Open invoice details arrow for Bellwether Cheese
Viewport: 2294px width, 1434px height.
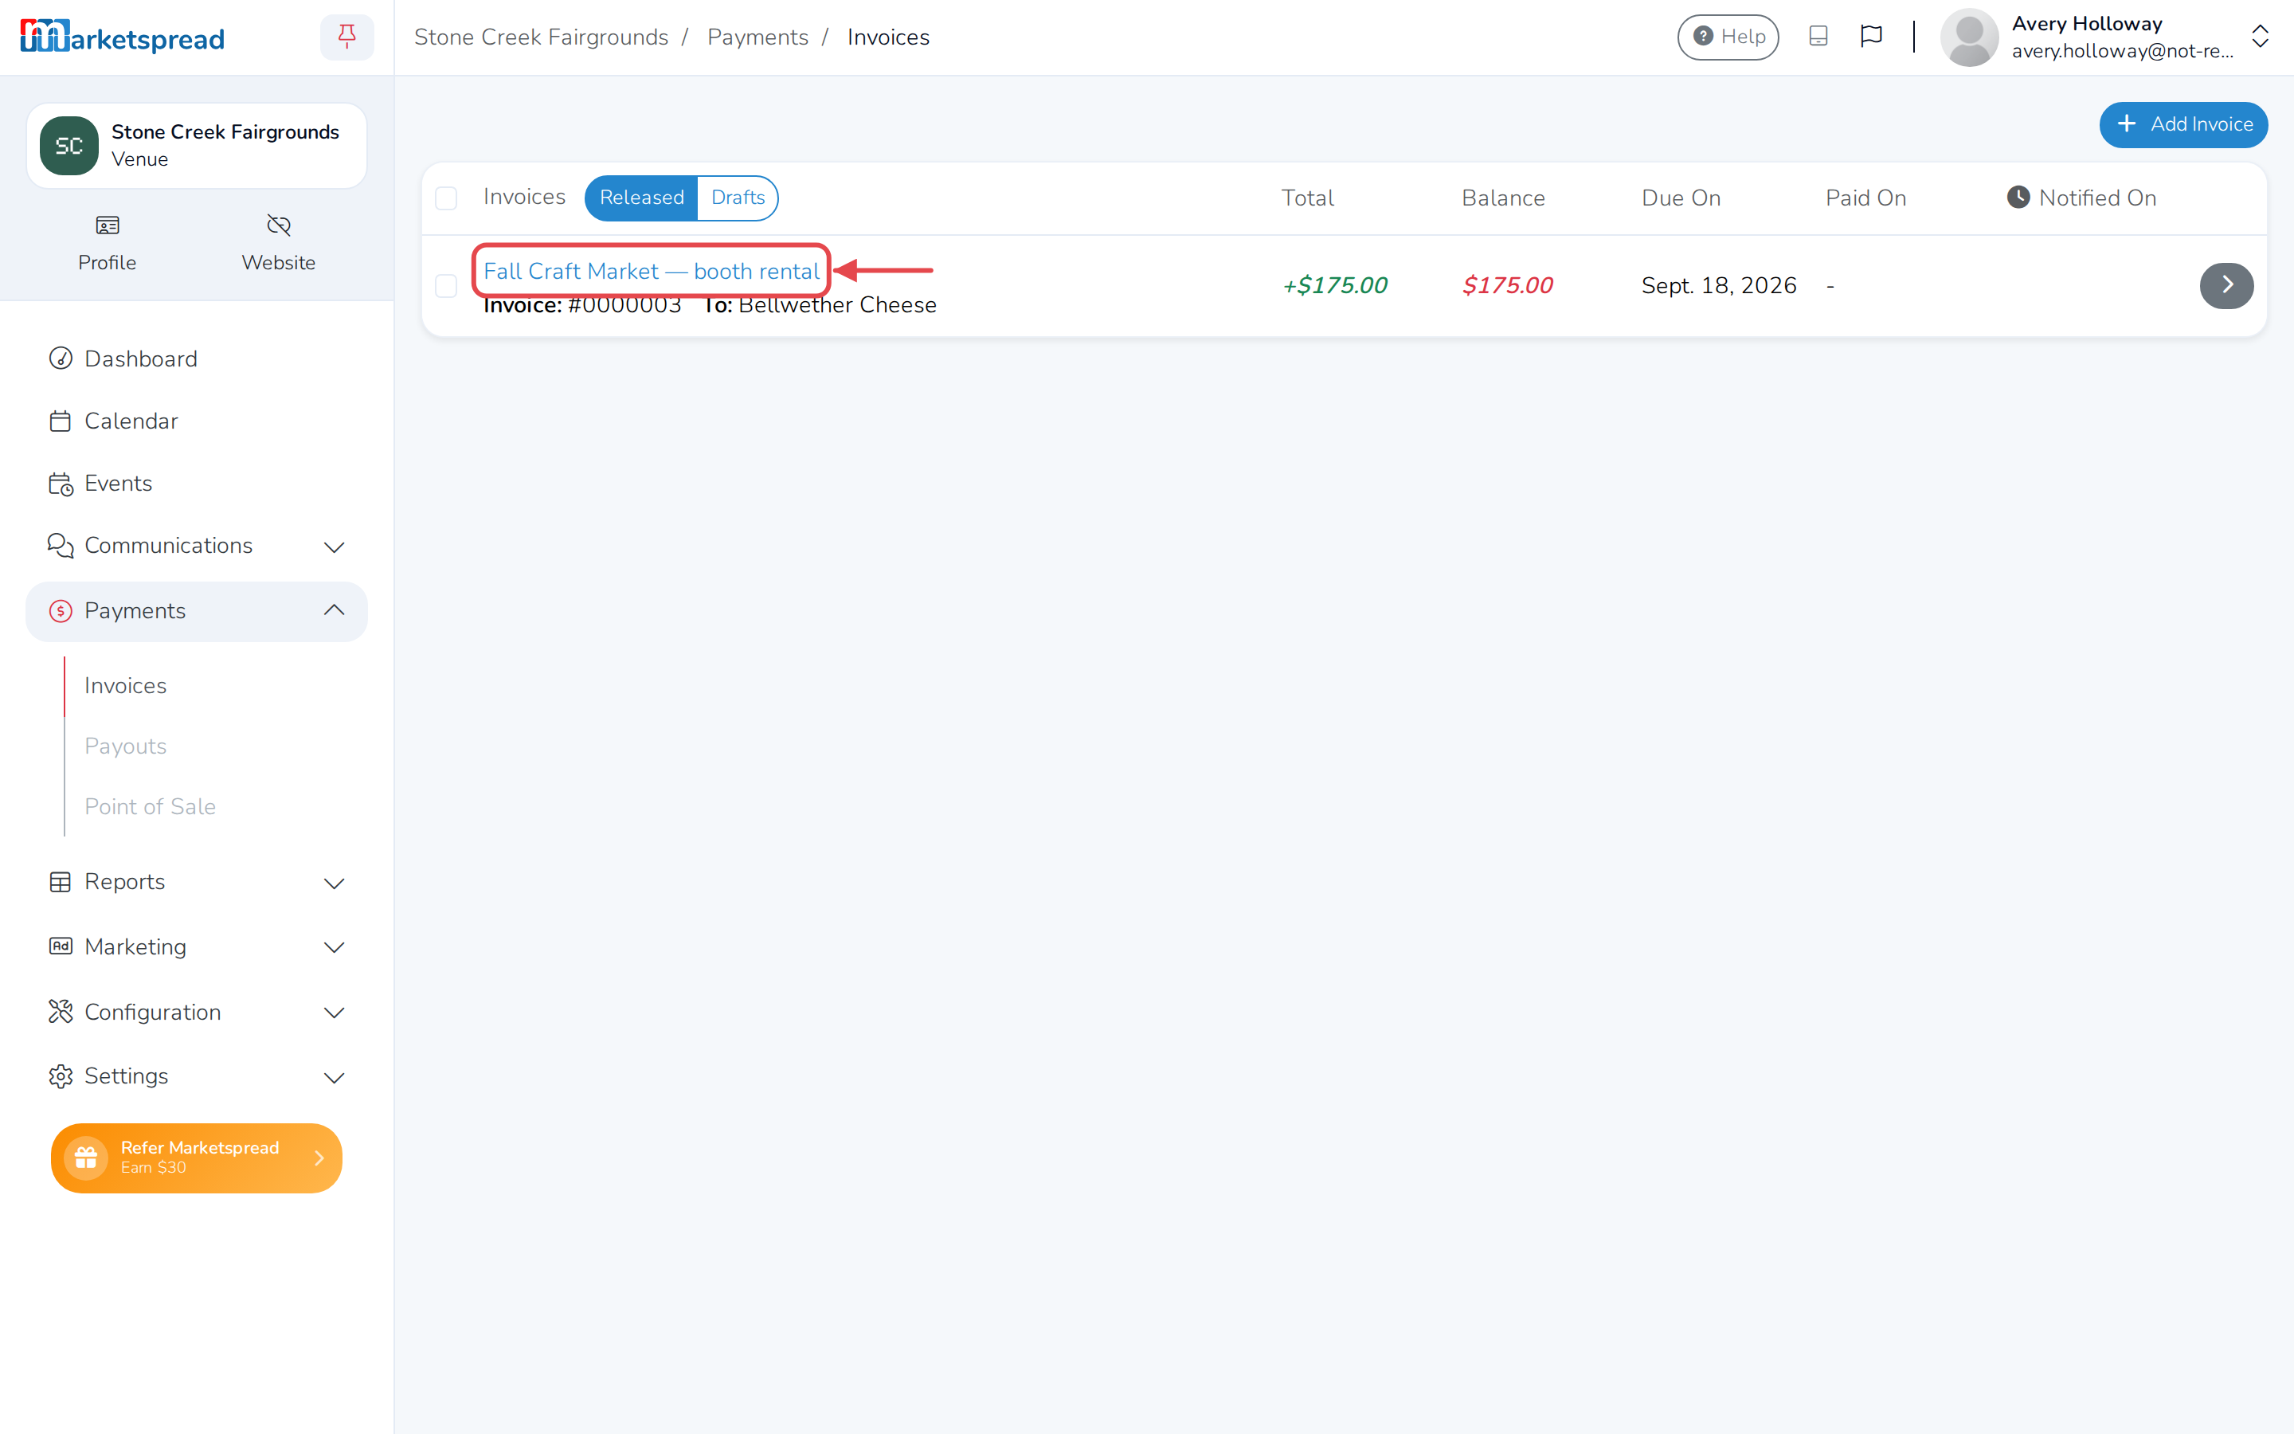pos(2225,285)
